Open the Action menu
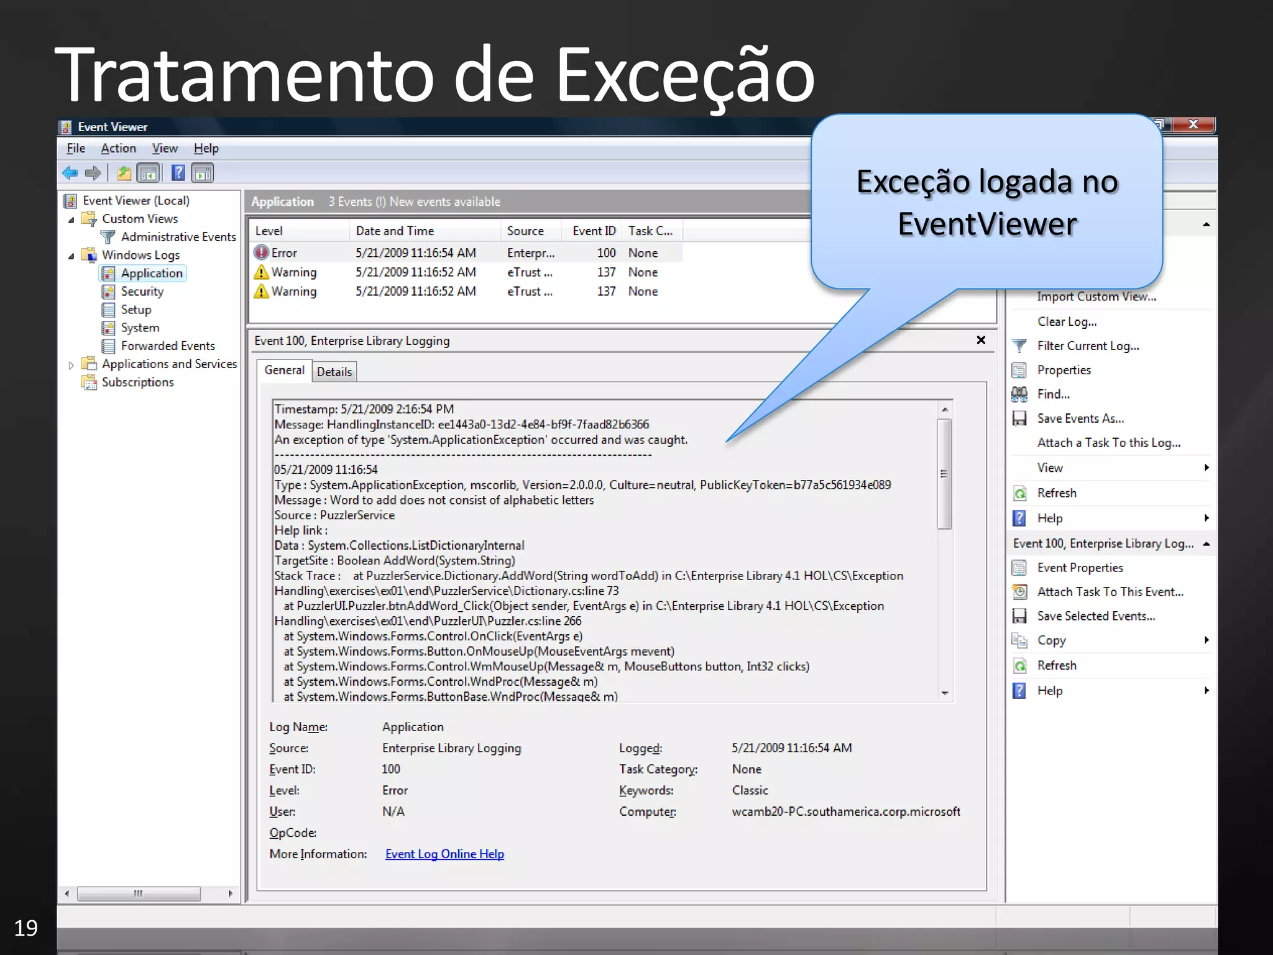1273x955 pixels. click(x=118, y=148)
